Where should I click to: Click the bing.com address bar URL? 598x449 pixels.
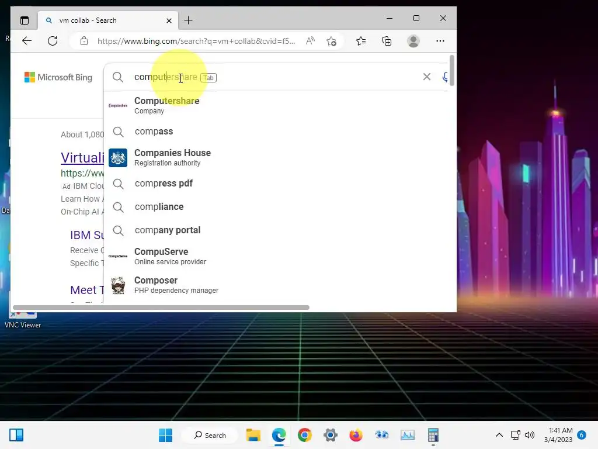point(196,41)
